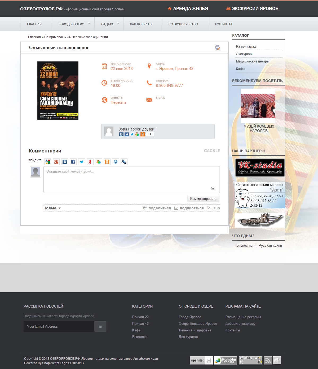Click the car icon beside Экскурсии Яровое
This screenshot has height=369, width=318.
(x=228, y=8)
